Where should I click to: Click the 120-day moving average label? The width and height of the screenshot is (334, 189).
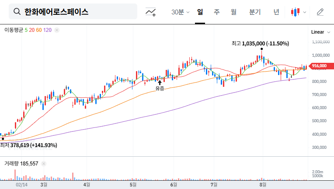[47, 30]
